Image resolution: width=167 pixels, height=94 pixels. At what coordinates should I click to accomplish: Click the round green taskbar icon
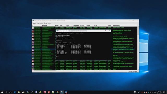tap(40, 92)
